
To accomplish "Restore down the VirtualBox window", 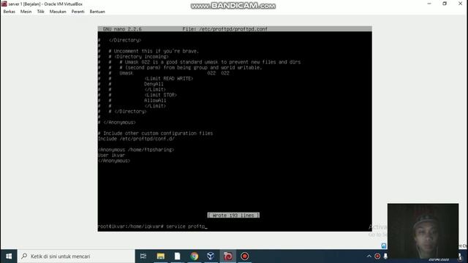I will coord(445,4).
